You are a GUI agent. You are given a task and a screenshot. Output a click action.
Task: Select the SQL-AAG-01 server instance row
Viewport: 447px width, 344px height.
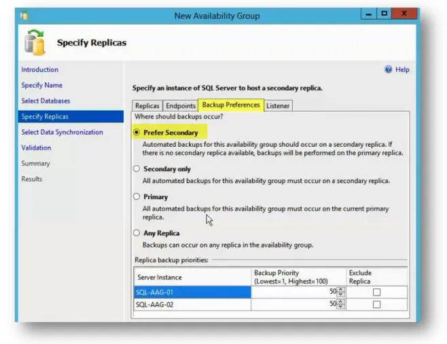(192, 292)
